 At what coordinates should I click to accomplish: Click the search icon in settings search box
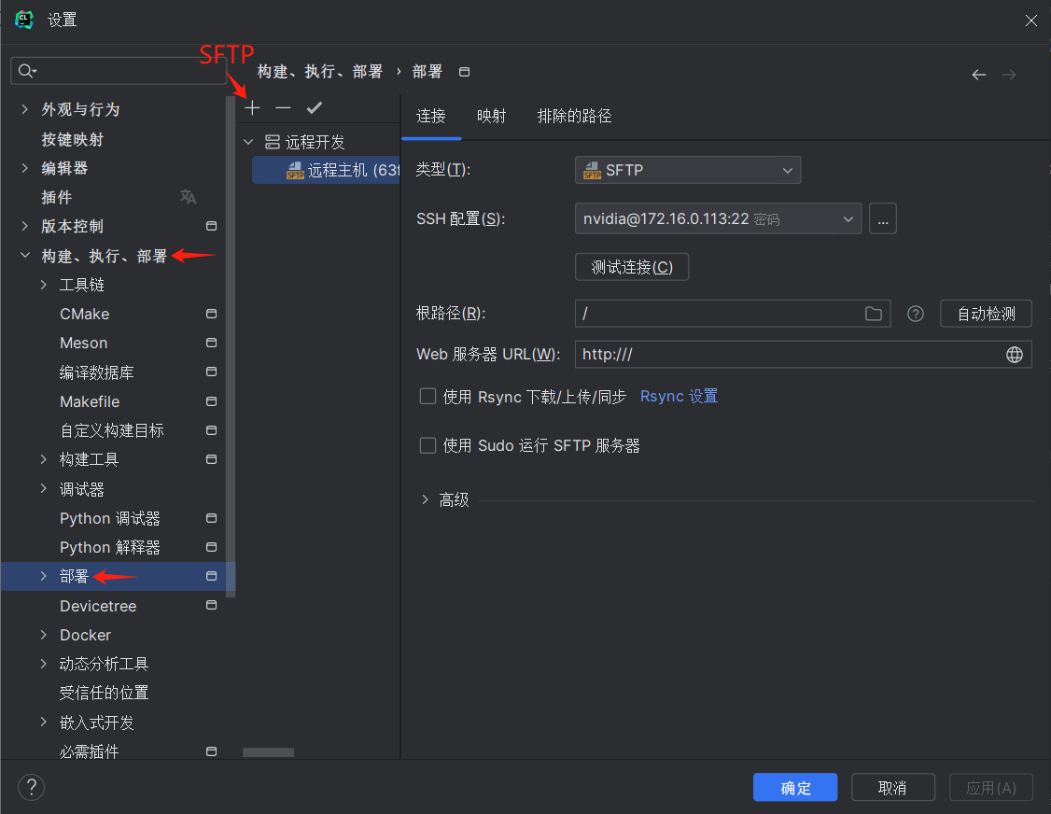pyautogui.click(x=27, y=70)
